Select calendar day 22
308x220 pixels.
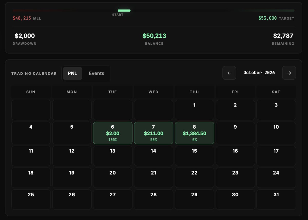click(194, 178)
